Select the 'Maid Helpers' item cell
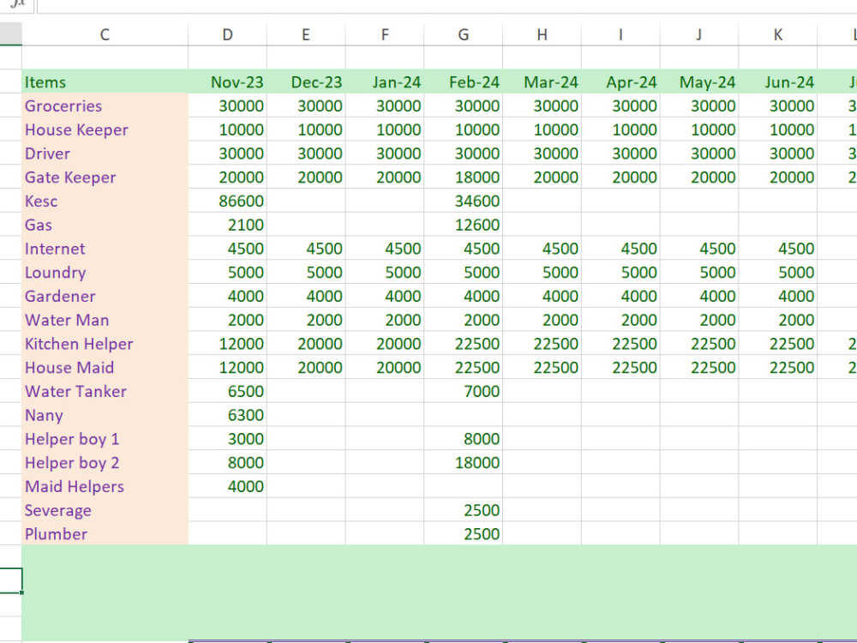857x643 pixels. pyautogui.click(x=105, y=486)
